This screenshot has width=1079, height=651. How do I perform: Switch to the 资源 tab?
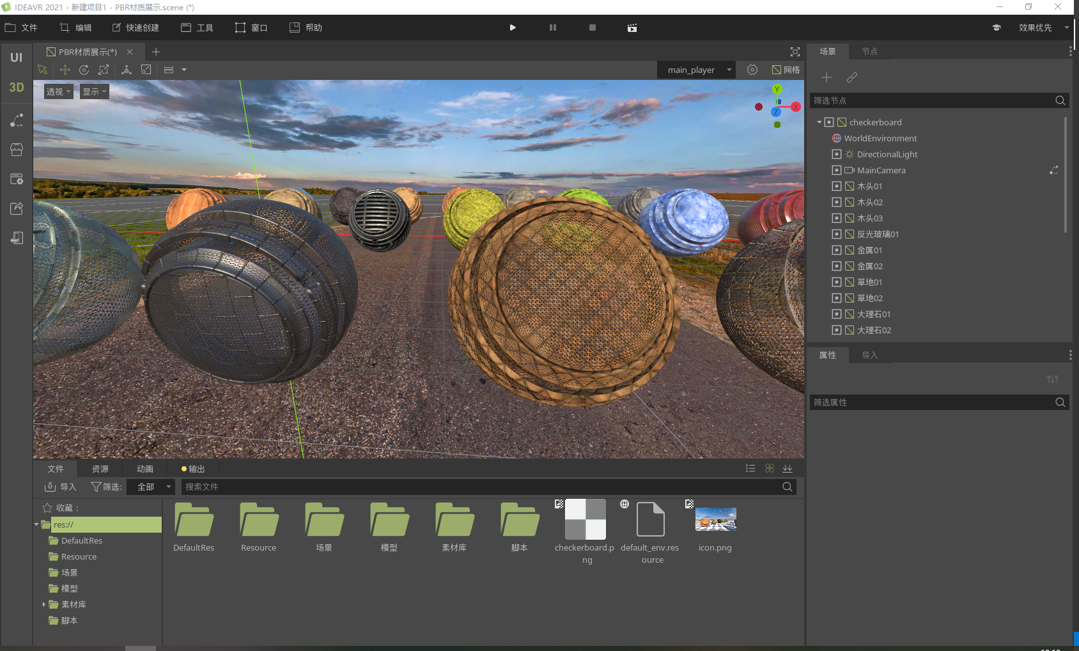(100, 469)
